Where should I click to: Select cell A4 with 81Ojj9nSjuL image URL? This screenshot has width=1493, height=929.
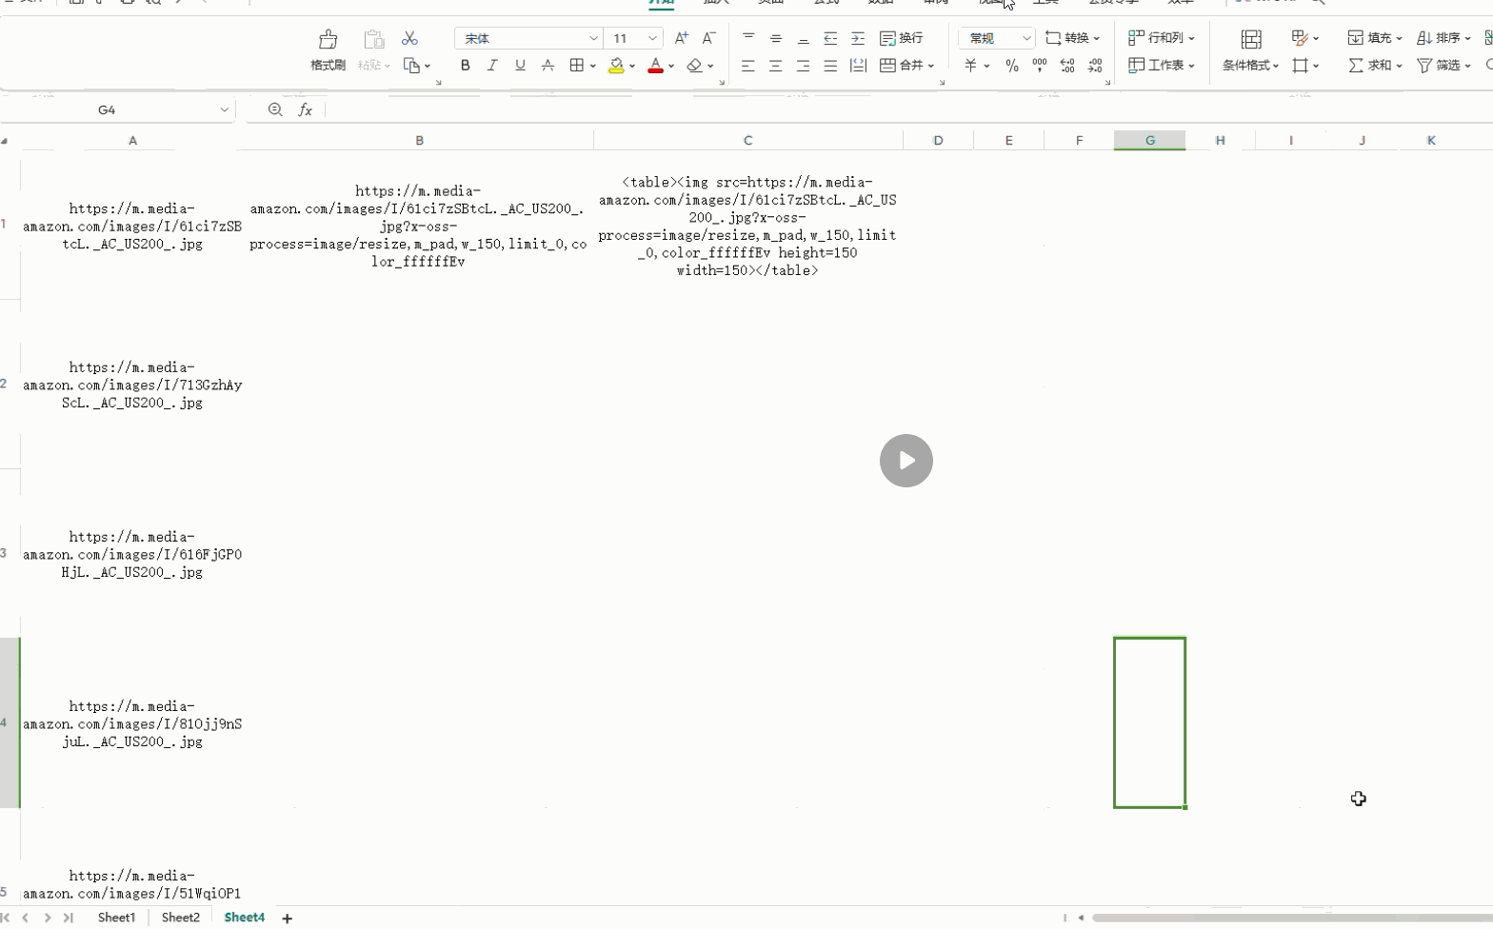pyautogui.click(x=132, y=723)
